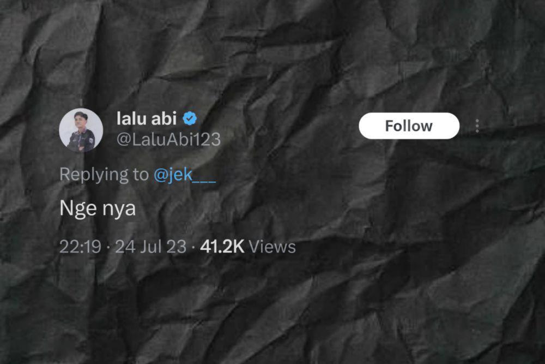The height and width of the screenshot is (364, 545).
Task: Tap the checkmark inside the verified badge
Action: 190,119
